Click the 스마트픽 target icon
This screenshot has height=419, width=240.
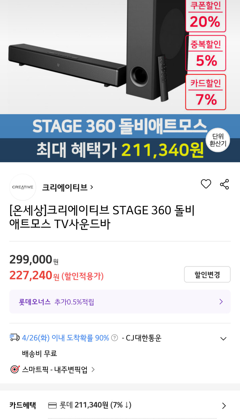point(14,369)
